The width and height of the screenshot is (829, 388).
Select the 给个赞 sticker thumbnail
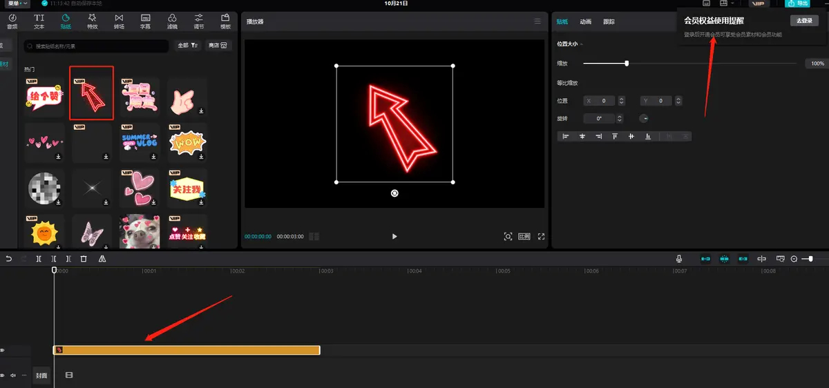(x=43, y=96)
